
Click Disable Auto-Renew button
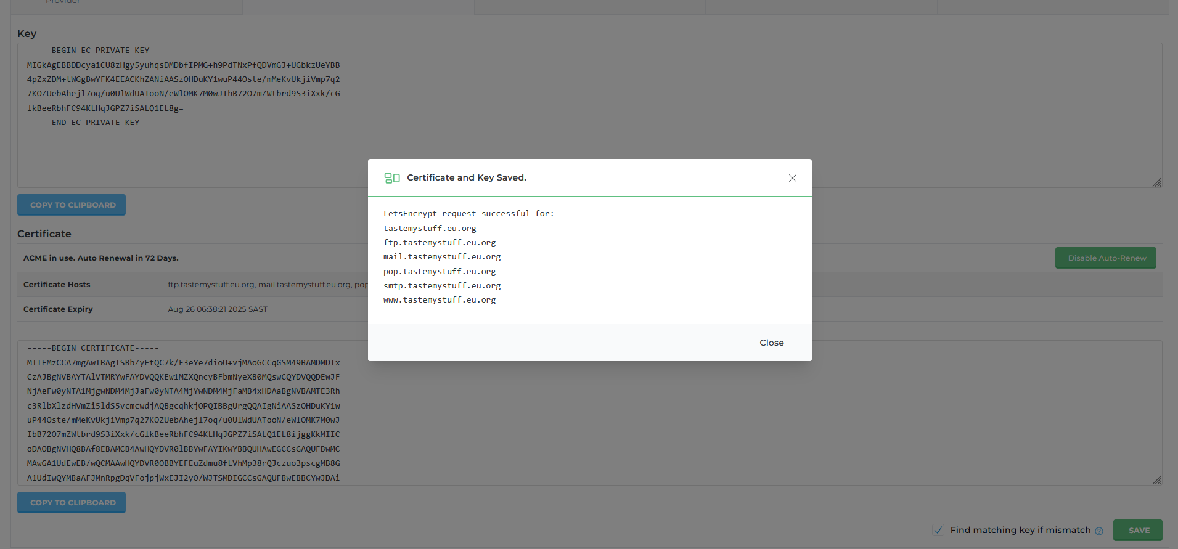1106,258
